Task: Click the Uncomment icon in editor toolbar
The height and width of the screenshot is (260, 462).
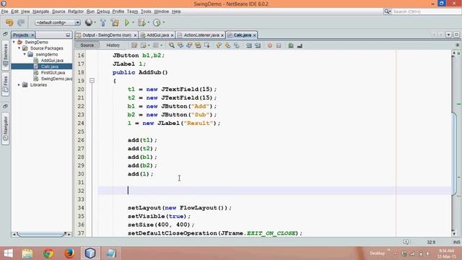Action: (300, 45)
